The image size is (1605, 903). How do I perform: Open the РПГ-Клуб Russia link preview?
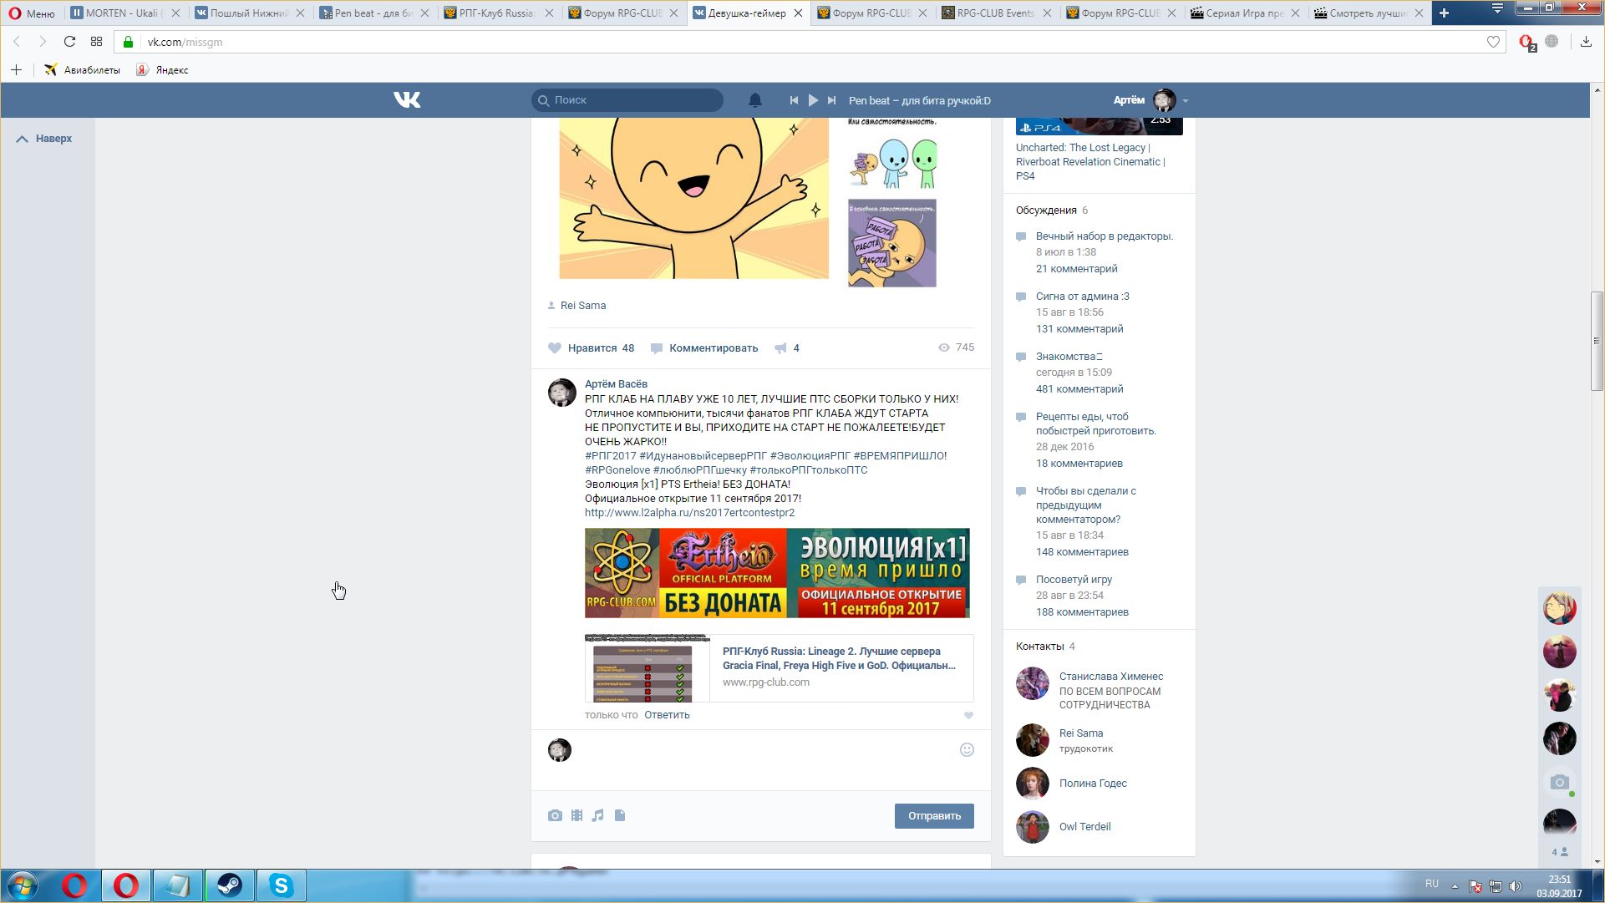[x=779, y=668]
